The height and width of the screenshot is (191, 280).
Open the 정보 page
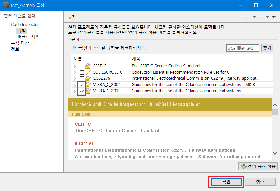[x=15, y=49]
